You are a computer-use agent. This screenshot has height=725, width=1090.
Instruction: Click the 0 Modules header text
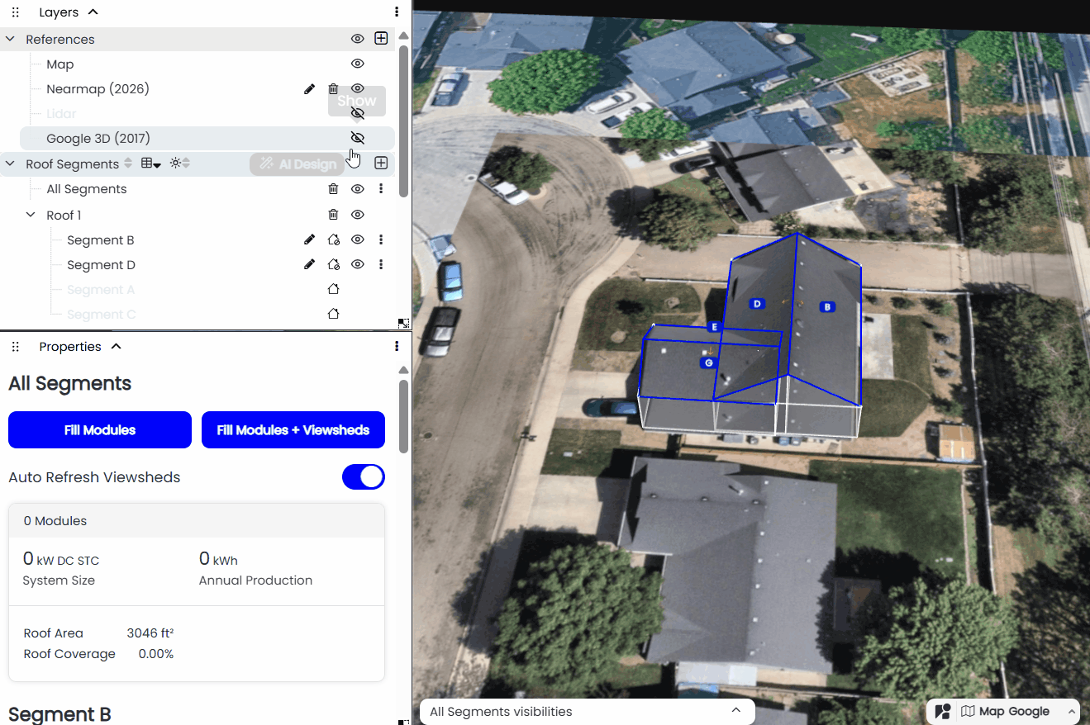point(55,521)
